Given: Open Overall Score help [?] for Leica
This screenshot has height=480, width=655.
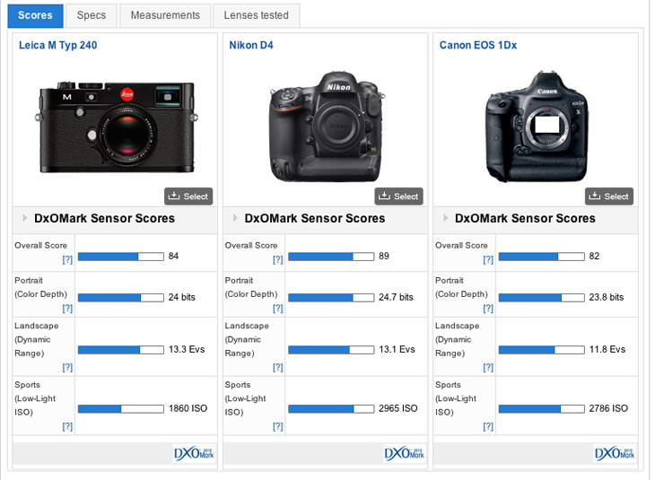Looking at the screenshot, I should [67, 259].
